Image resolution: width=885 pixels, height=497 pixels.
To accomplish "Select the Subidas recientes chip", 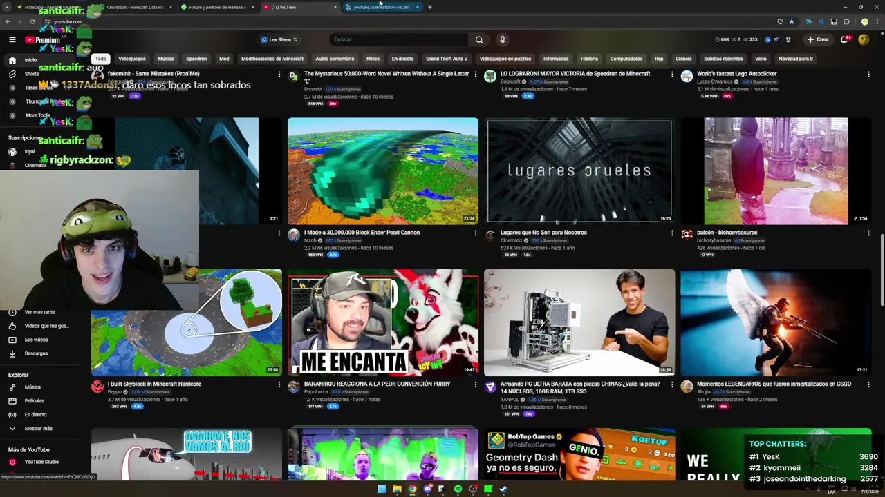I will click(x=723, y=59).
